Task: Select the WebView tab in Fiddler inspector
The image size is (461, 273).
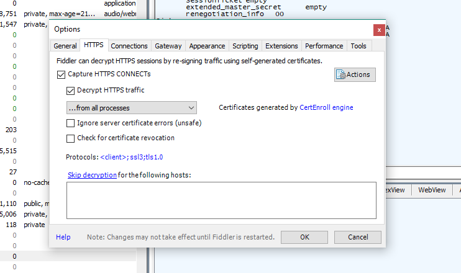Action: click(432, 190)
